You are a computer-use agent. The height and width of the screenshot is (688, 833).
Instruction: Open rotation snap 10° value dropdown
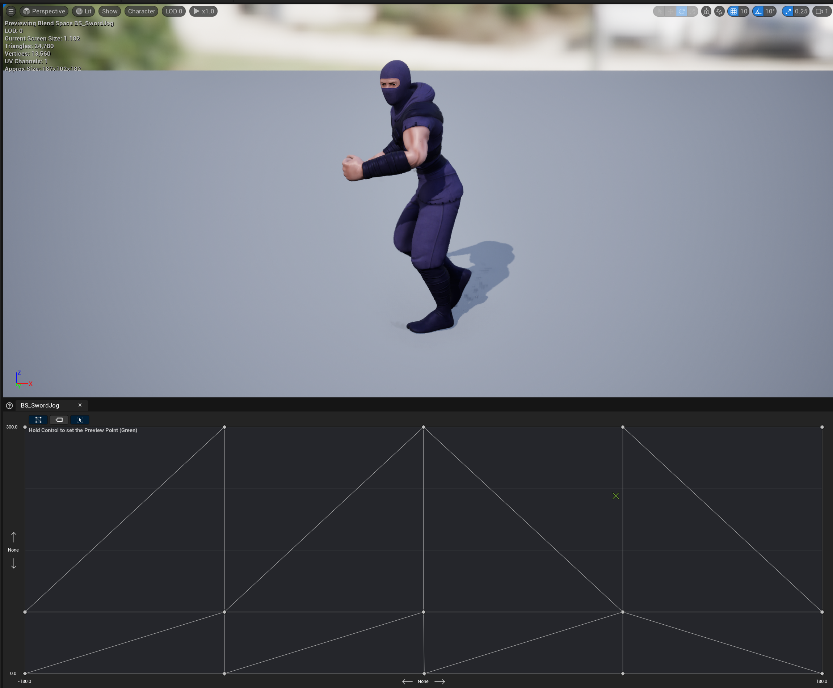770,11
